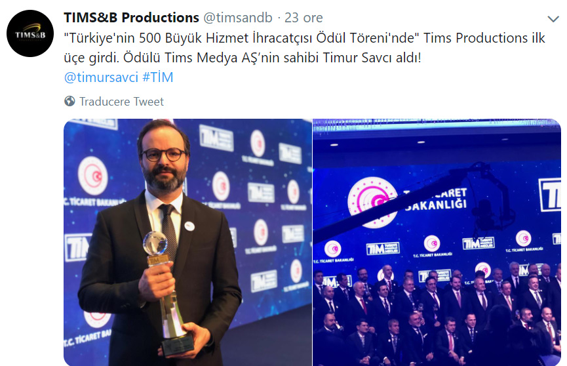The image size is (567, 366).
Task: Open the left photo of man holding trophy
Action: tap(187, 242)
